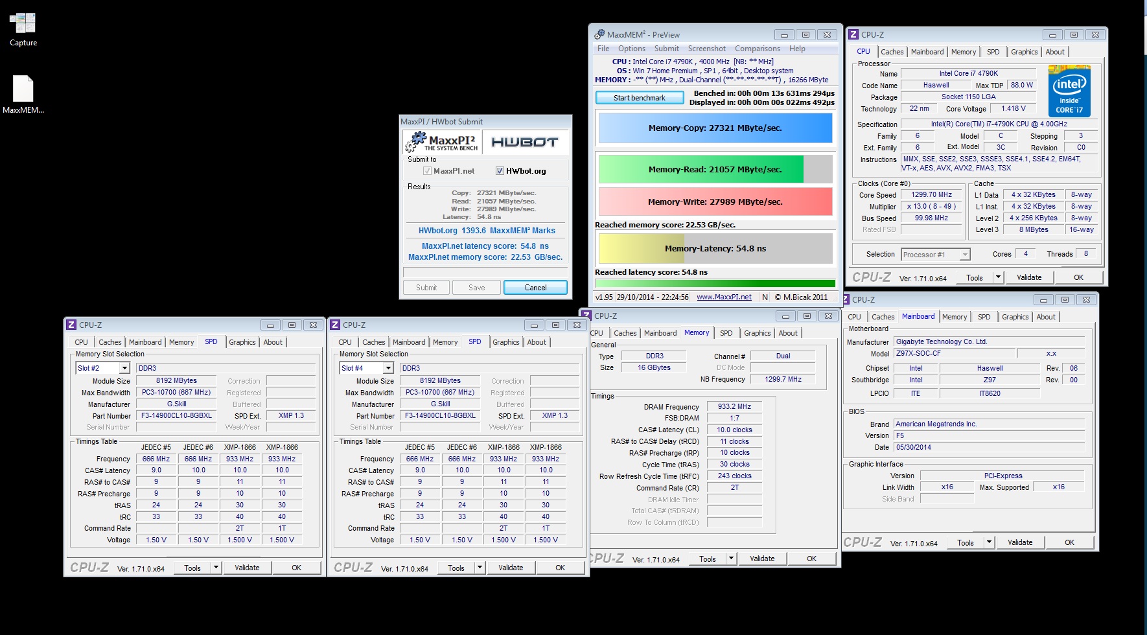Select SPD tab in the Memory window
Viewport: 1147px width, 635px height.
click(x=726, y=333)
